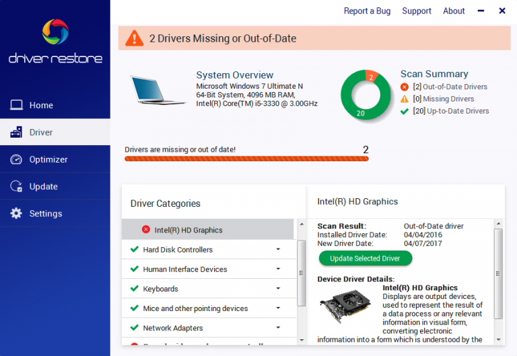Open the Support link in top bar
Image resolution: width=517 pixels, height=356 pixels.
(x=417, y=11)
